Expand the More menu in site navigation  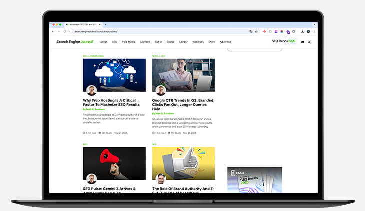point(212,42)
